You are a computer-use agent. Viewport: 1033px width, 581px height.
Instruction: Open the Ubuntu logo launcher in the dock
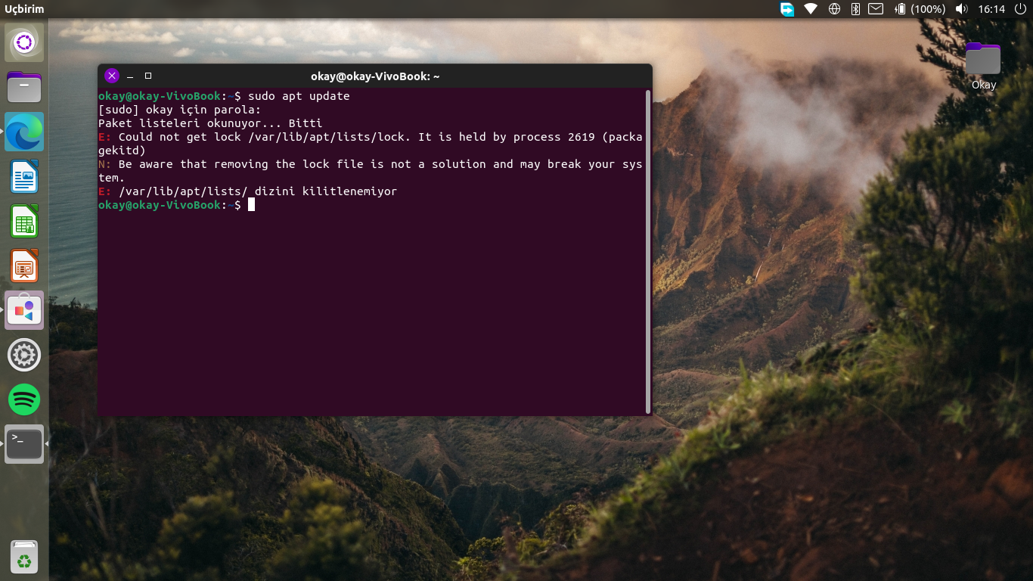coord(24,43)
